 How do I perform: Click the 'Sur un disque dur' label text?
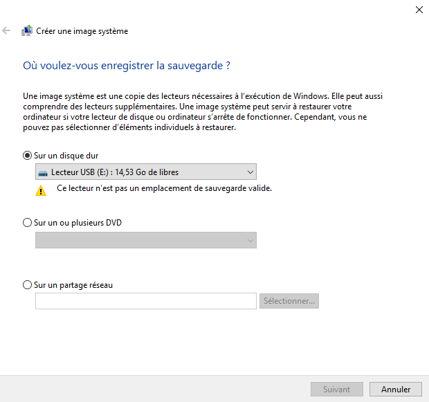(71, 156)
